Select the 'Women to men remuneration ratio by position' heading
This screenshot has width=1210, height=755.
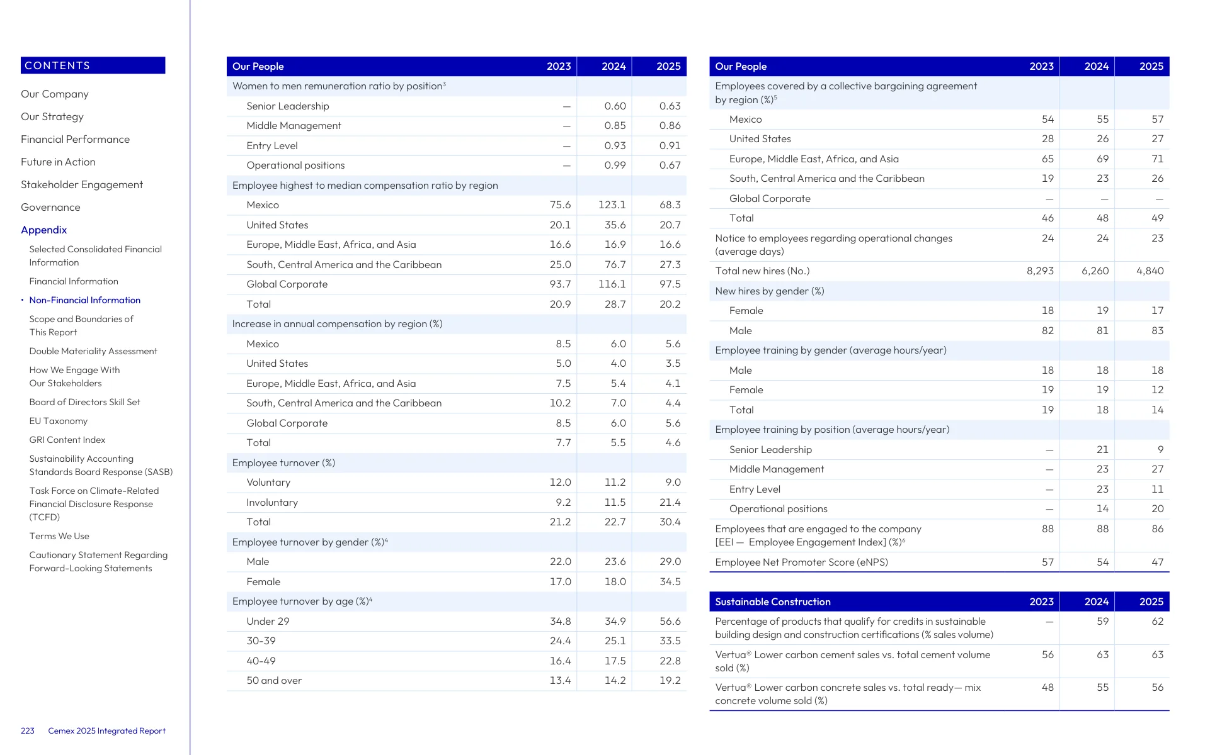(x=339, y=86)
